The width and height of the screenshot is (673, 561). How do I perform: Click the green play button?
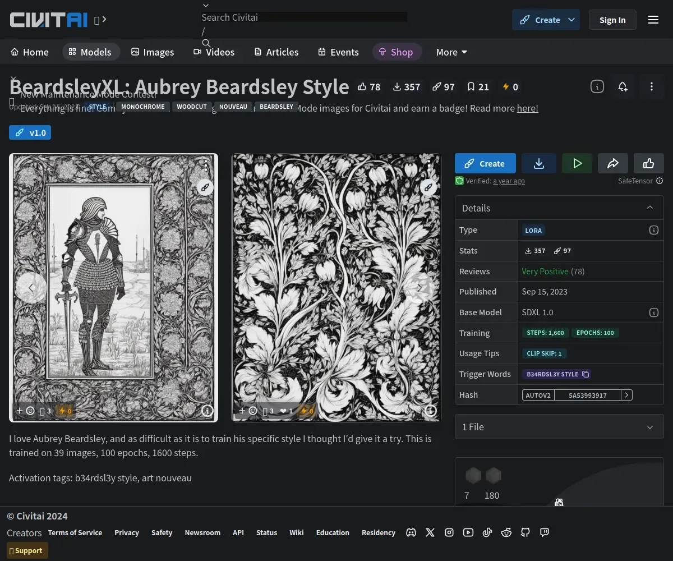coord(577,163)
